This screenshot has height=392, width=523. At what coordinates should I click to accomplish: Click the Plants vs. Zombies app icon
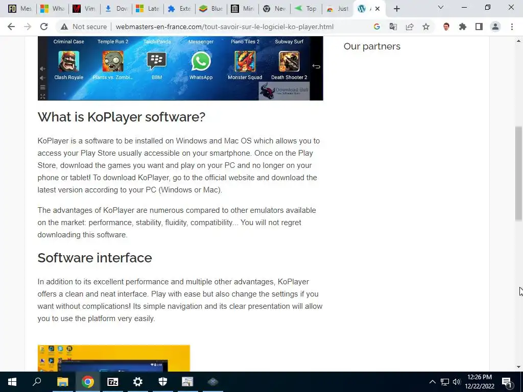pos(113,61)
